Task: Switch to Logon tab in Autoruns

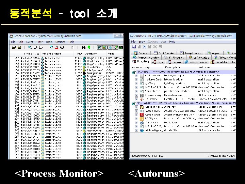Action: (x=158, y=62)
